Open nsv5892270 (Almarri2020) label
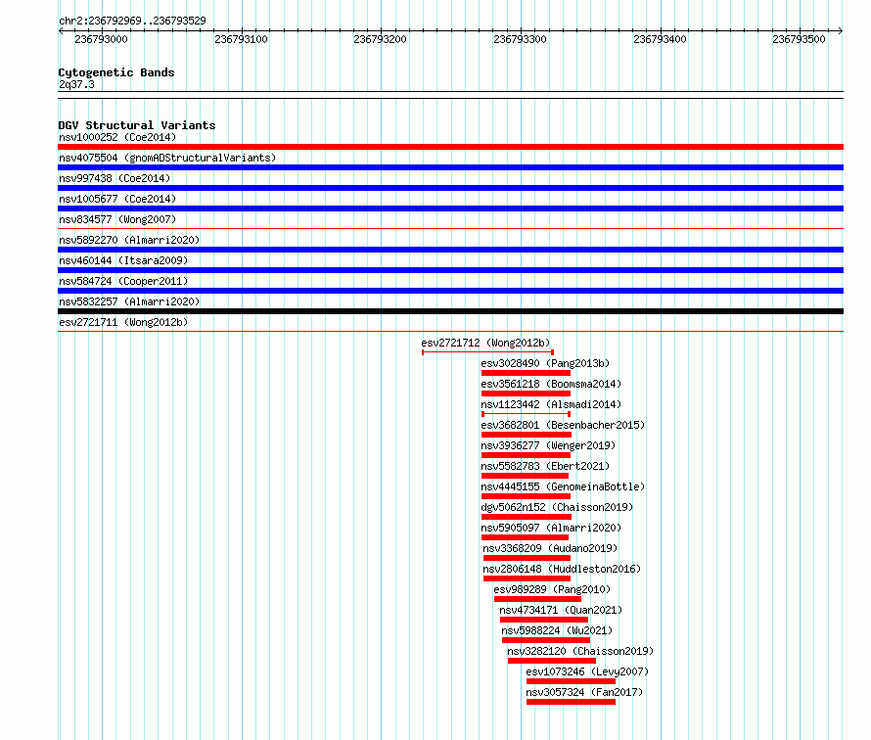 pos(129,240)
